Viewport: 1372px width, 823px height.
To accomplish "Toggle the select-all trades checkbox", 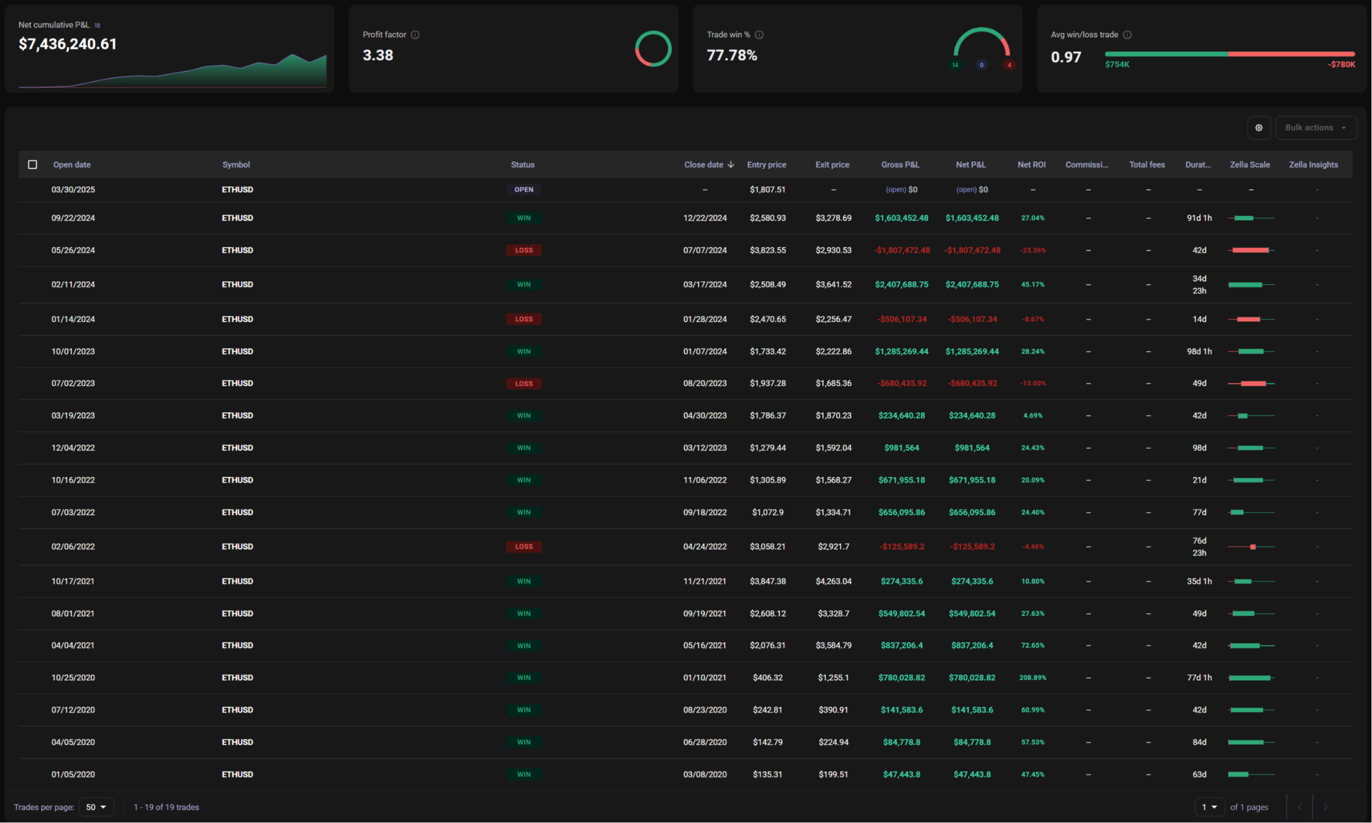I will point(33,165).
